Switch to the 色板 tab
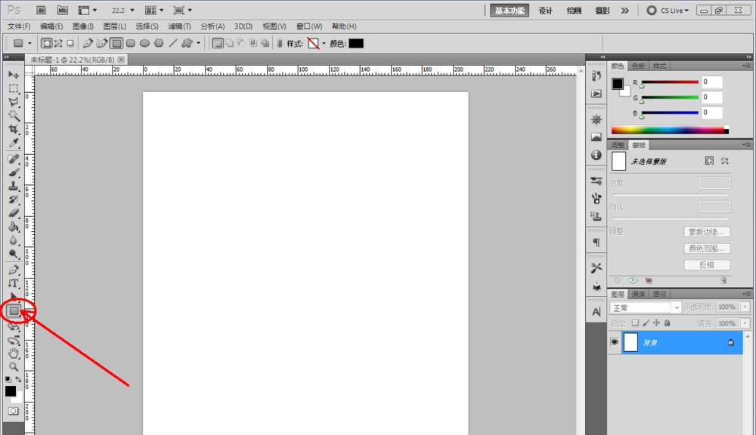The height and width of the screenshot is (435, 756). pyautogui.click(x=638, y=66)
